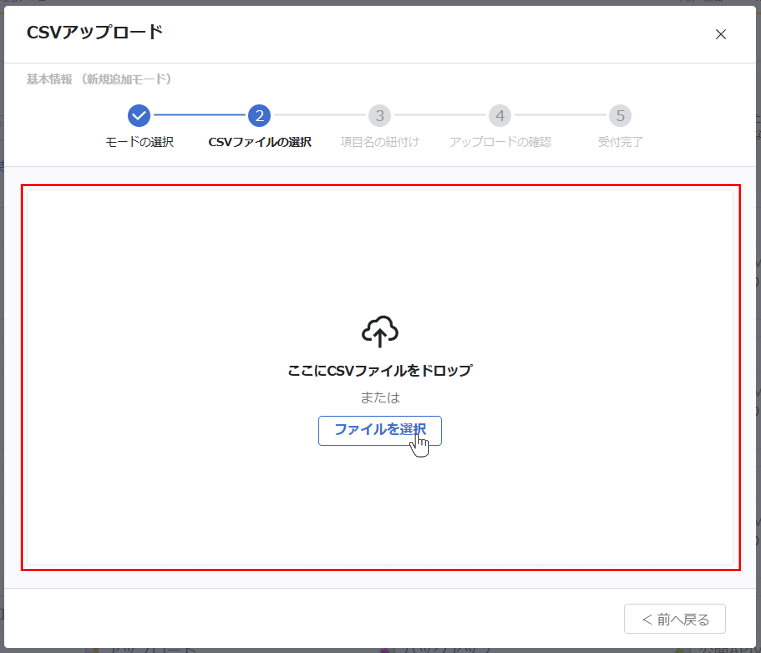Click the completed checkmark on モードの選択 step
The width and height of the screenshot is (761, 653).
point(139,115)
